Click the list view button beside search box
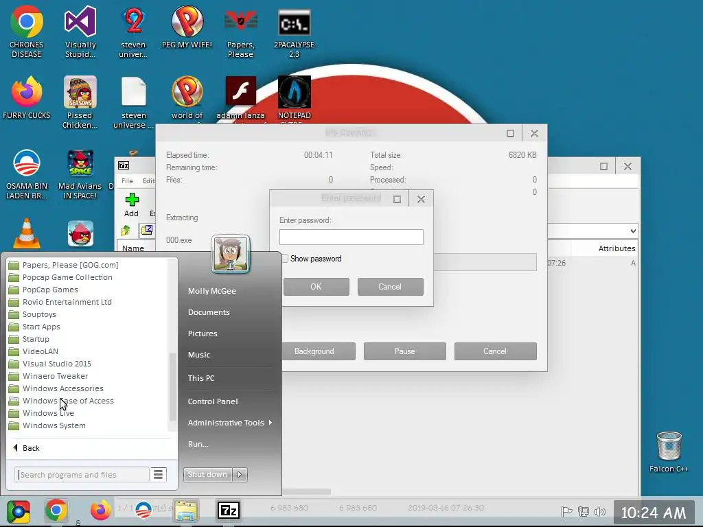The image size is (703, 527). click(x=159, y=475)
